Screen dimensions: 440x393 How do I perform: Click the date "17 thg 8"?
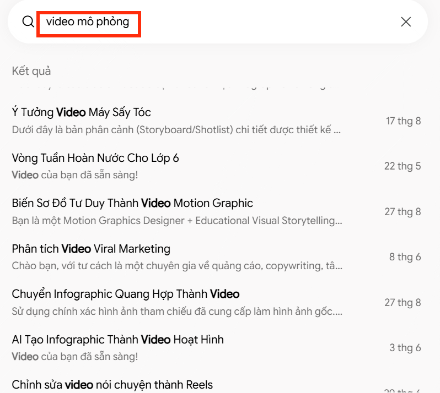(403, 121)
